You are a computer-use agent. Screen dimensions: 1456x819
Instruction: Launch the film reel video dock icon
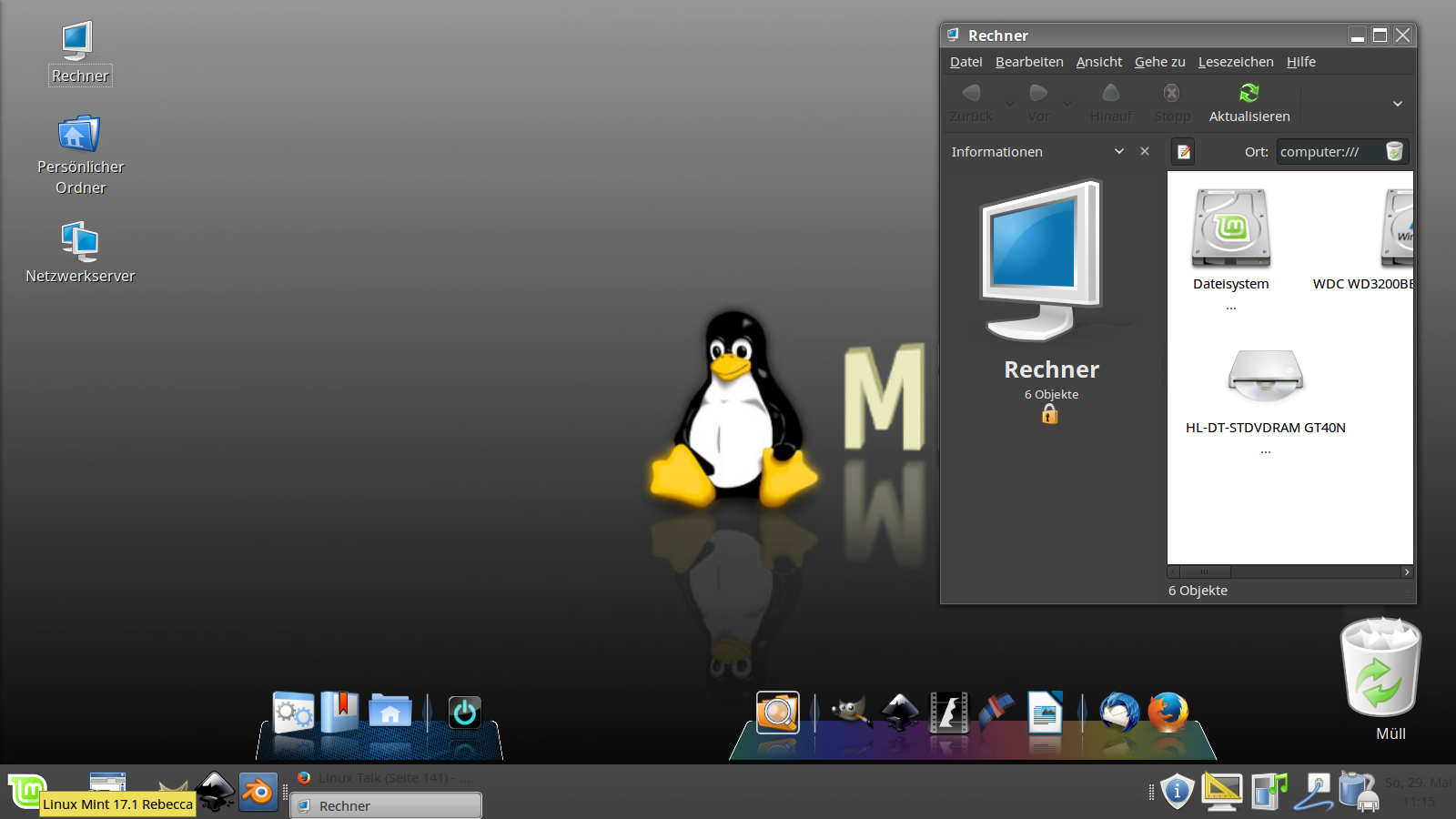pyautogui.click(x=996, y=712)
